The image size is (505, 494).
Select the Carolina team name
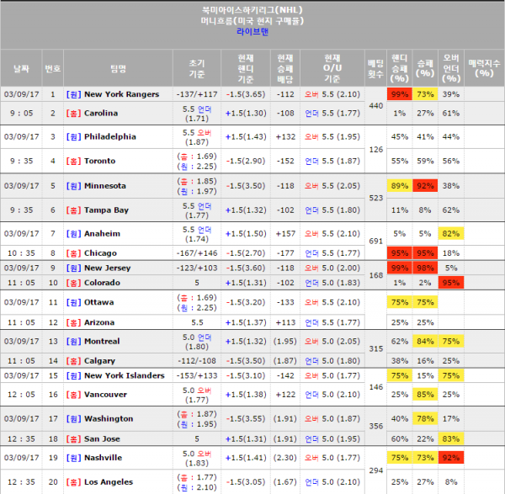pos(101,114)
